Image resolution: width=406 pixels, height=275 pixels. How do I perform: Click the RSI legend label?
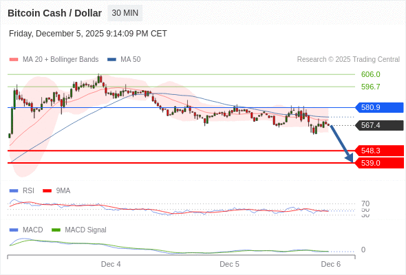pyautogui.click(x=28, y=191)
